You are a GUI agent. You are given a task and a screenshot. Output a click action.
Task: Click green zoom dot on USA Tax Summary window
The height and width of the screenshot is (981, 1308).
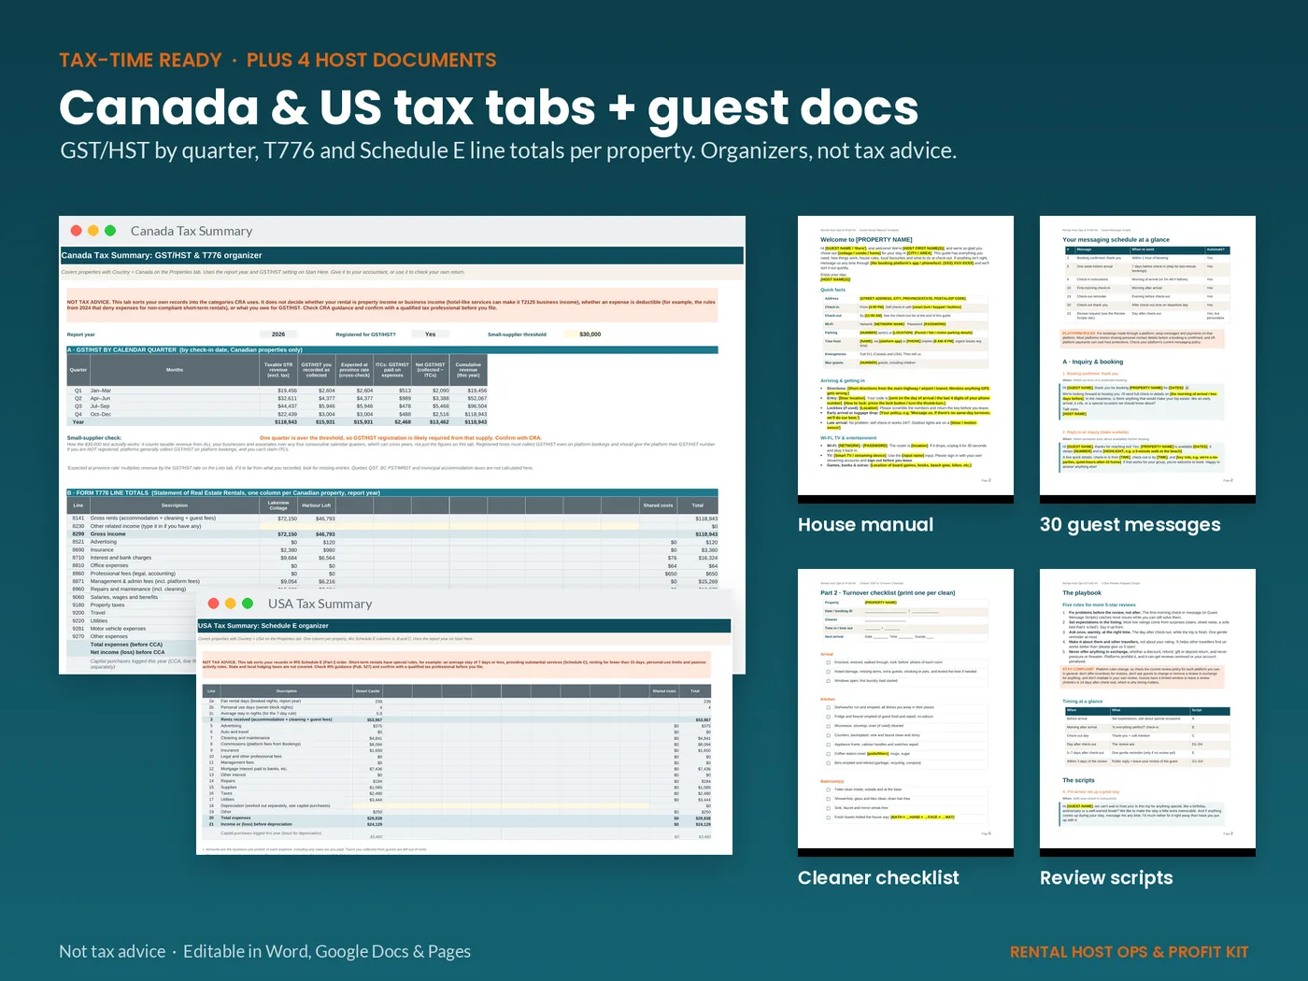coord(248,604)
